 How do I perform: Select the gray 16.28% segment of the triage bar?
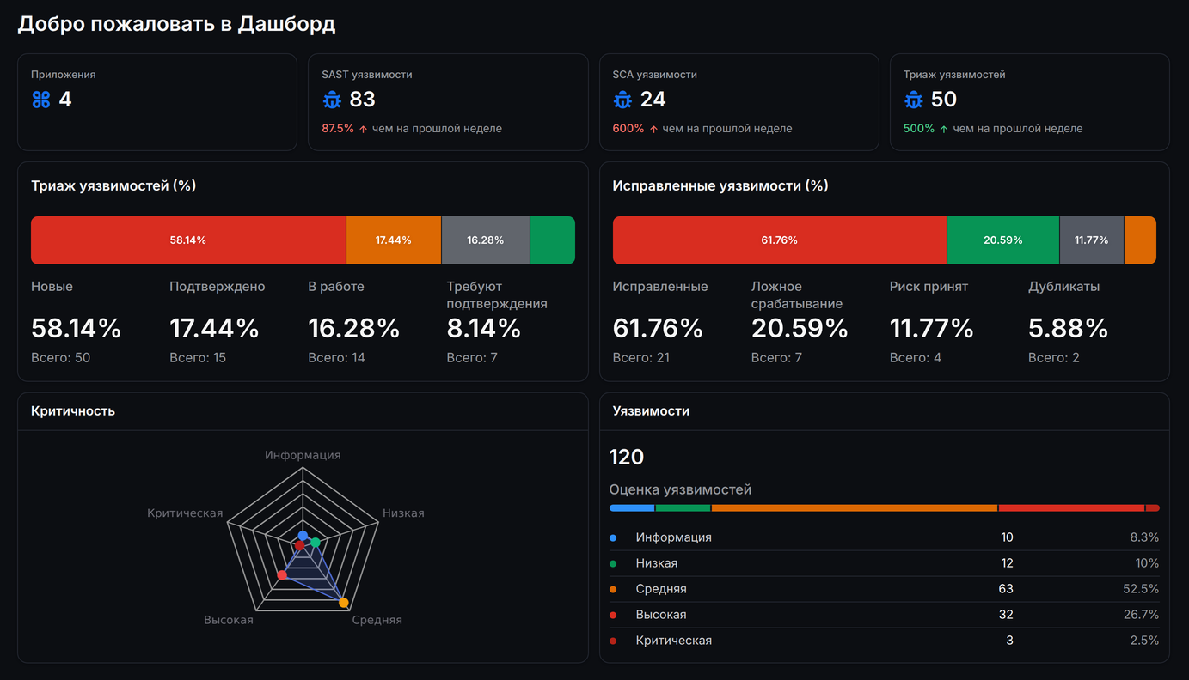[486, 240]
